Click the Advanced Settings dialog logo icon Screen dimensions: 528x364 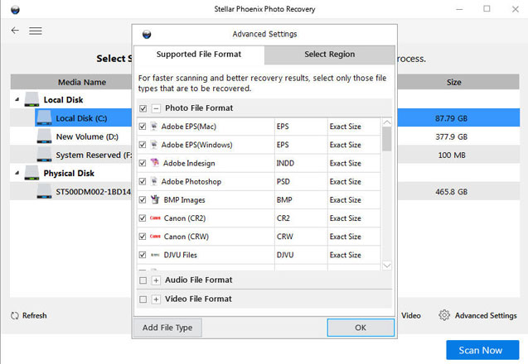click(x=147, y=34)
